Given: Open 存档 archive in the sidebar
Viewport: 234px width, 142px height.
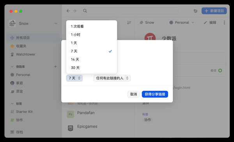Looking at the screenshot, I should tap(34, 132).
